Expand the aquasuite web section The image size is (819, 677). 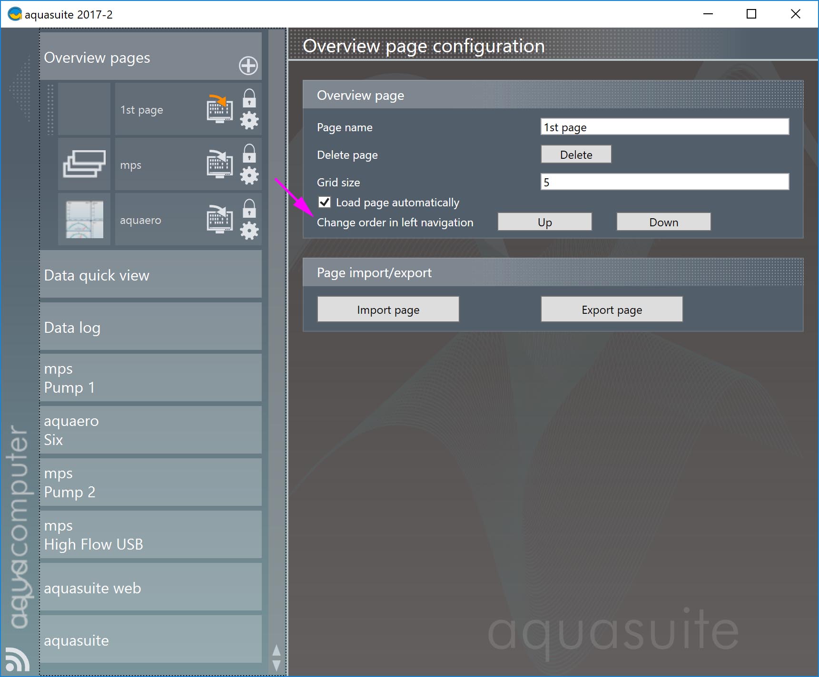coord(151,587)
